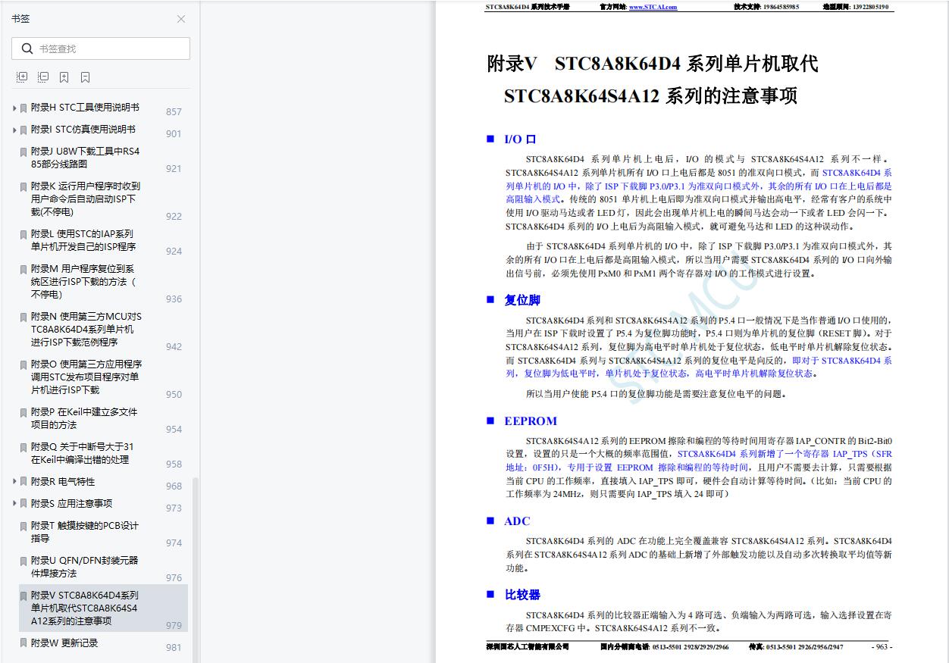Expand the 附录I STC仿真使用说明书 bookmark
This screenshot has height=663, width=949.
14,130
